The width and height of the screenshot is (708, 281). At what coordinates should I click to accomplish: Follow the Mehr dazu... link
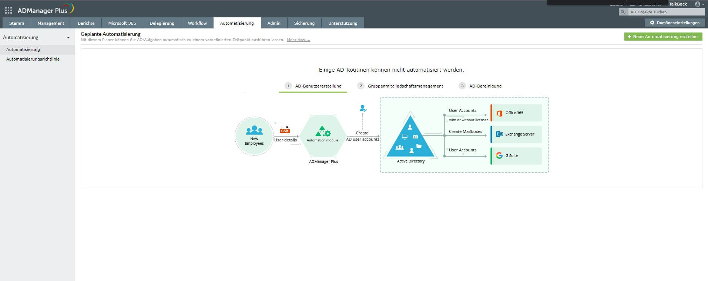pyautogui.click(x=298, y=40)
